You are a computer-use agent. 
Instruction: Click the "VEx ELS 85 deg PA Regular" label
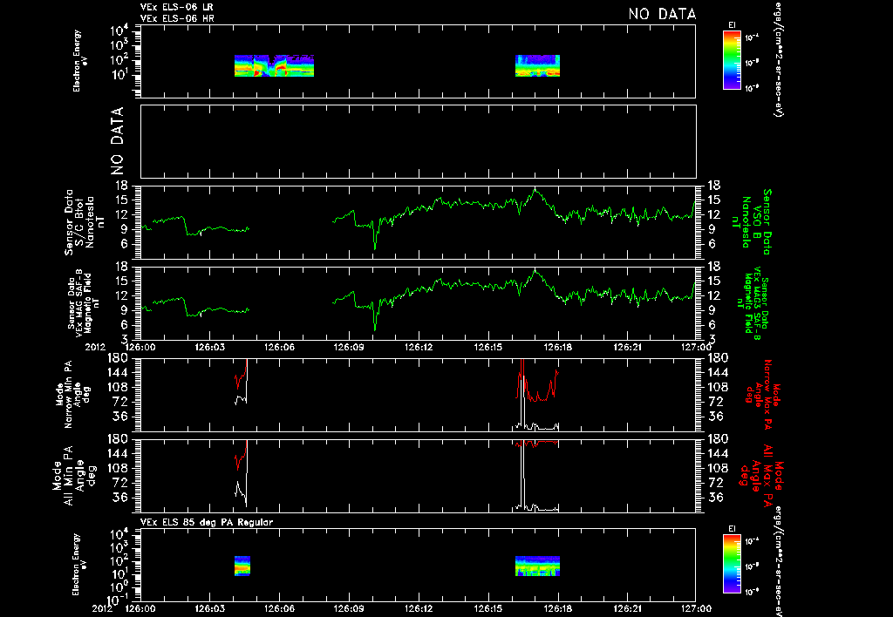point(207,522)
